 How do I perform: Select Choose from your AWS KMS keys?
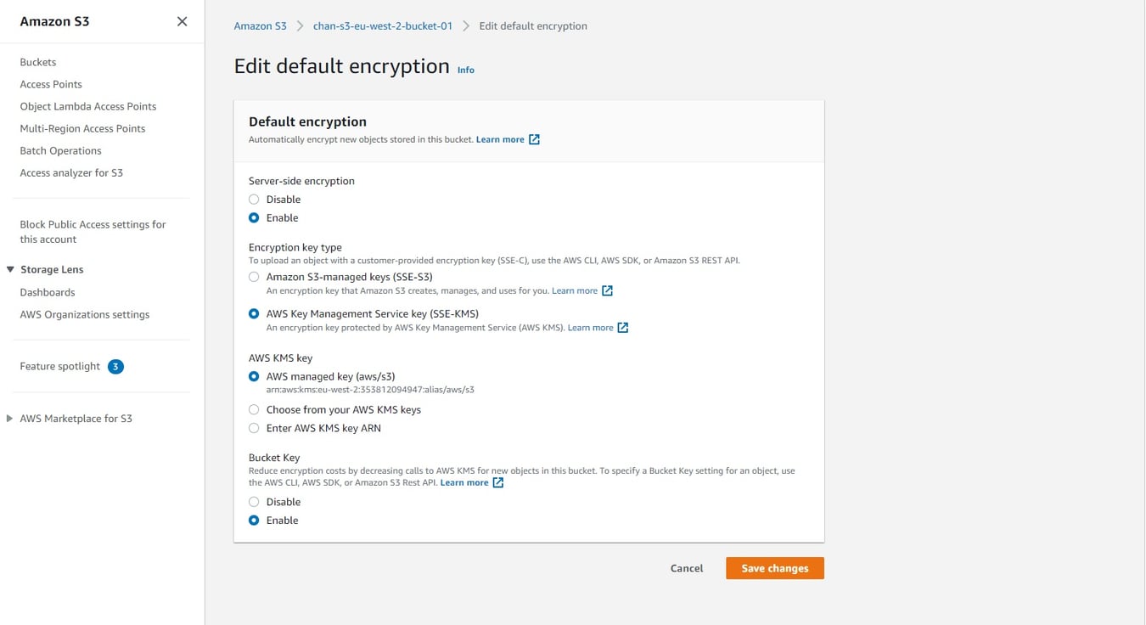click(x=254, y=410)
